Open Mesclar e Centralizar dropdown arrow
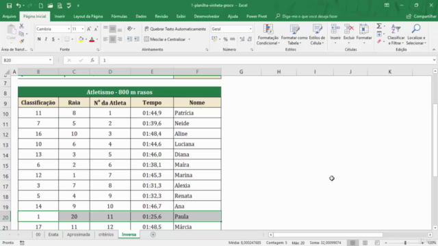438x246 pixels. tap(190, 40)
